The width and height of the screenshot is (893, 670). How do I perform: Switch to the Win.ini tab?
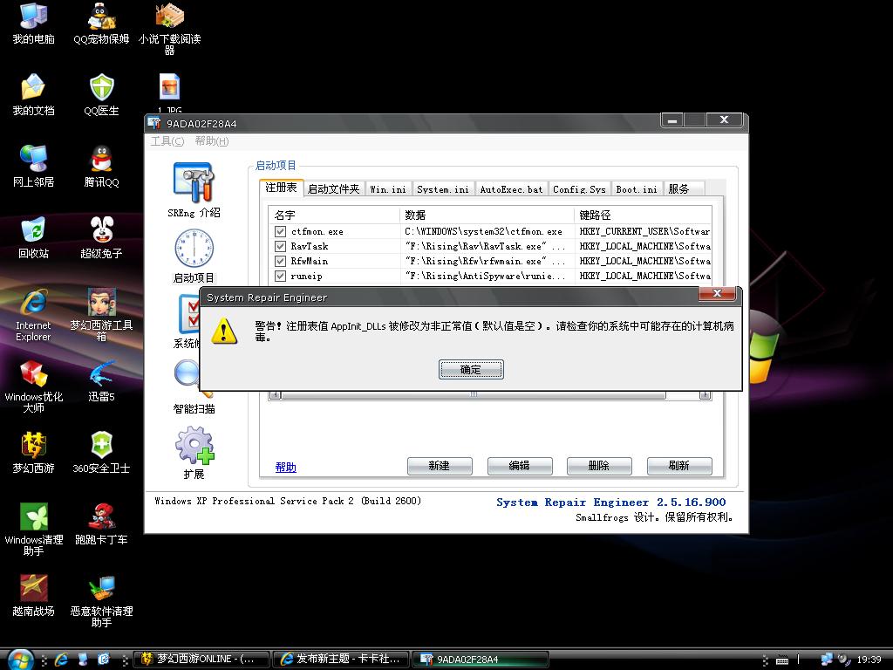point(388,189)
